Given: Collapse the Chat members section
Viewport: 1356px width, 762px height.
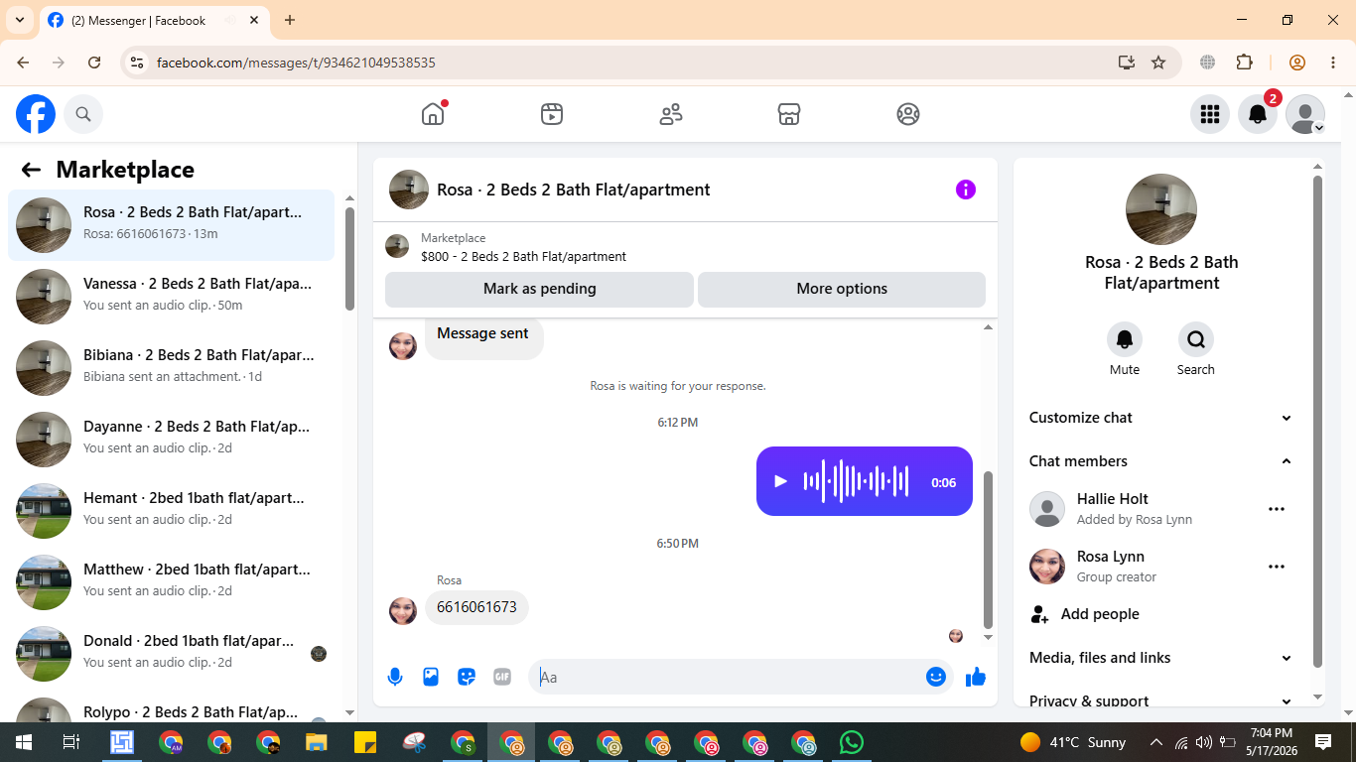Looking at the screenshot, I should tap(1160, 461).
